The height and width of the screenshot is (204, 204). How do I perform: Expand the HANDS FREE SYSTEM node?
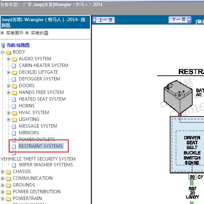point(8,93)
